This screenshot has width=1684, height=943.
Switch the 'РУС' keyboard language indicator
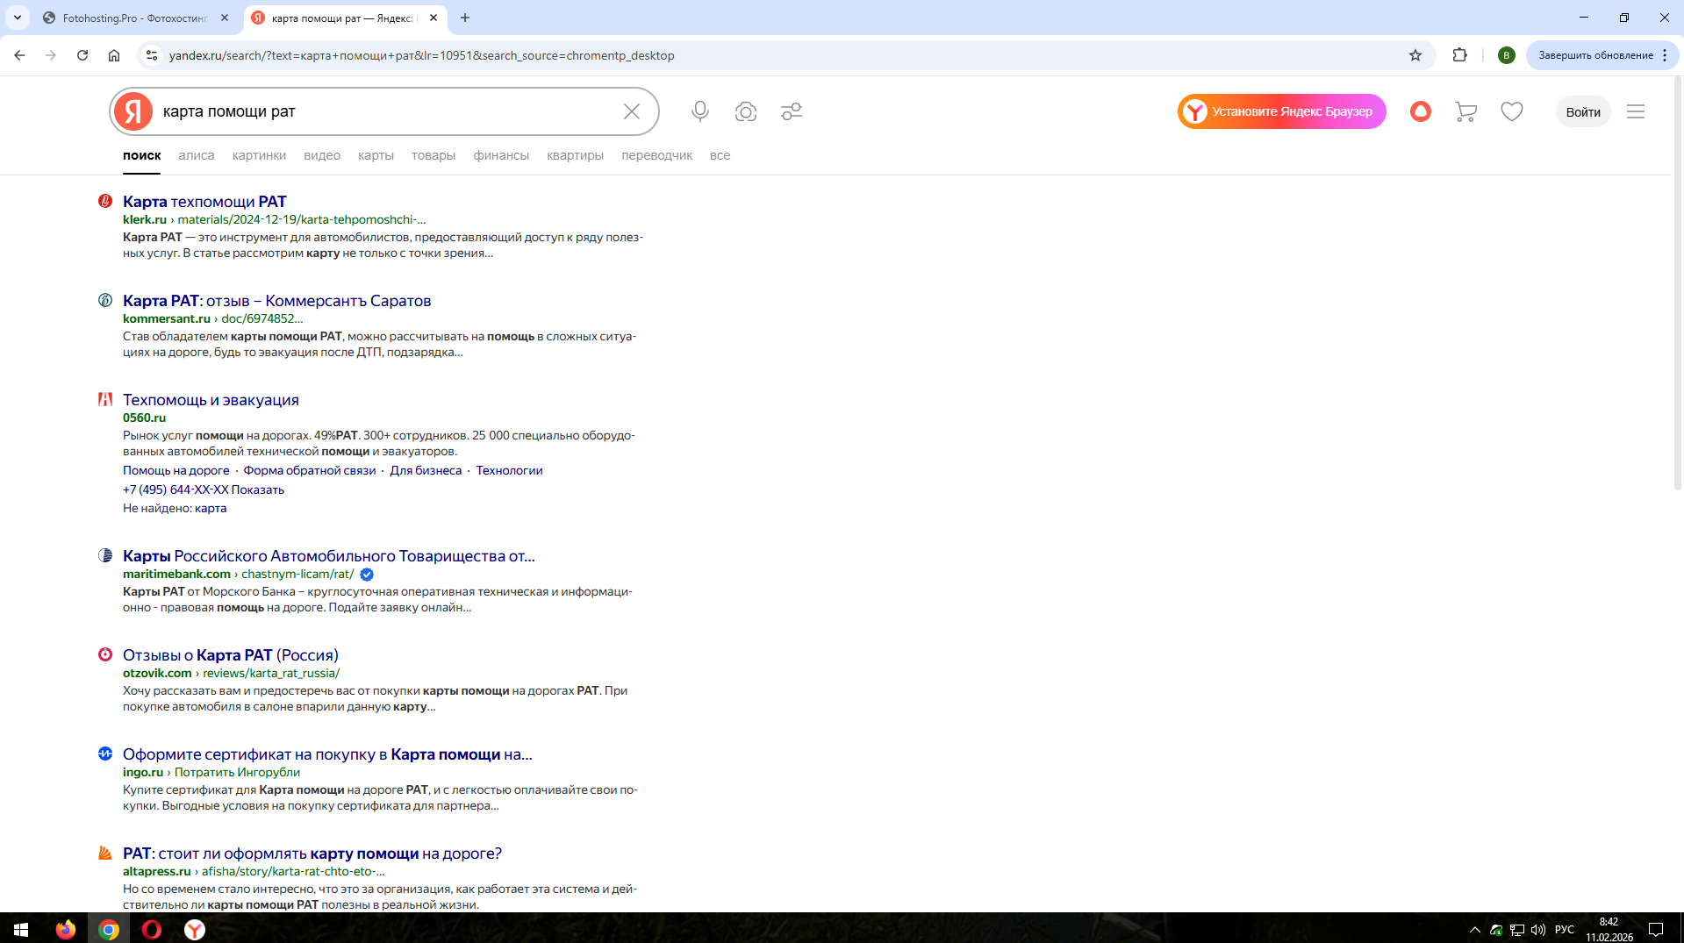1565,930
